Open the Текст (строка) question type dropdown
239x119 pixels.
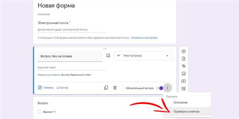tap(143, 56)
